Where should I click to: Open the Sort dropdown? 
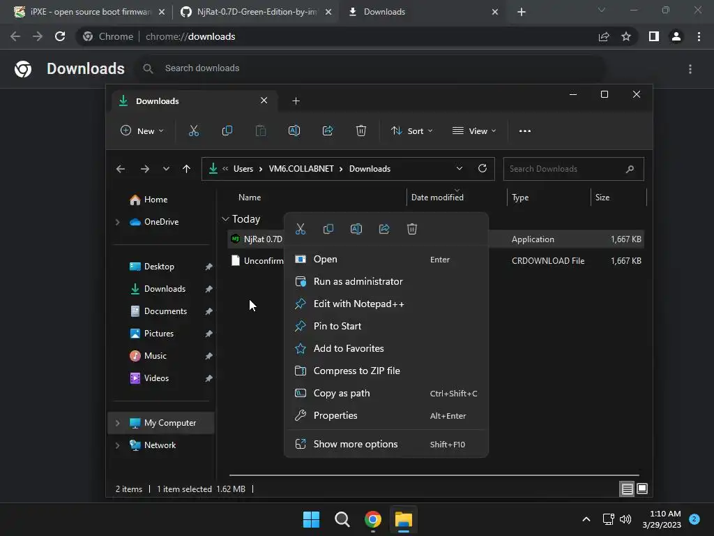pyautogui.click(x=411, y=131)
